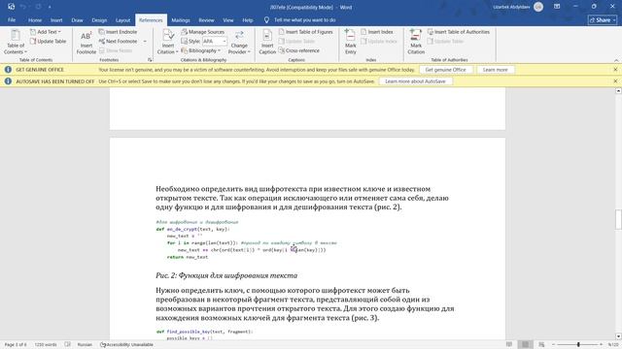
Task: Click the AutoSave icon in title bar
Action: tap(11, 7)
